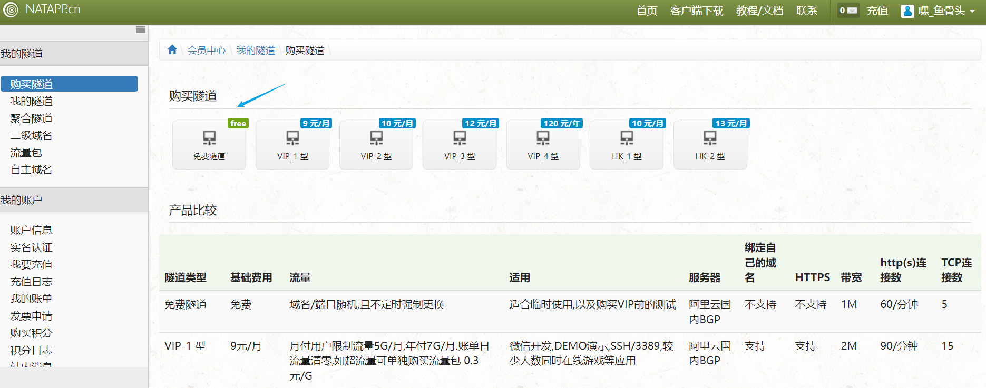The image size is (986, 388).
Task: Select the VIP_2 型 tunnel card
Action: point(376,145)
